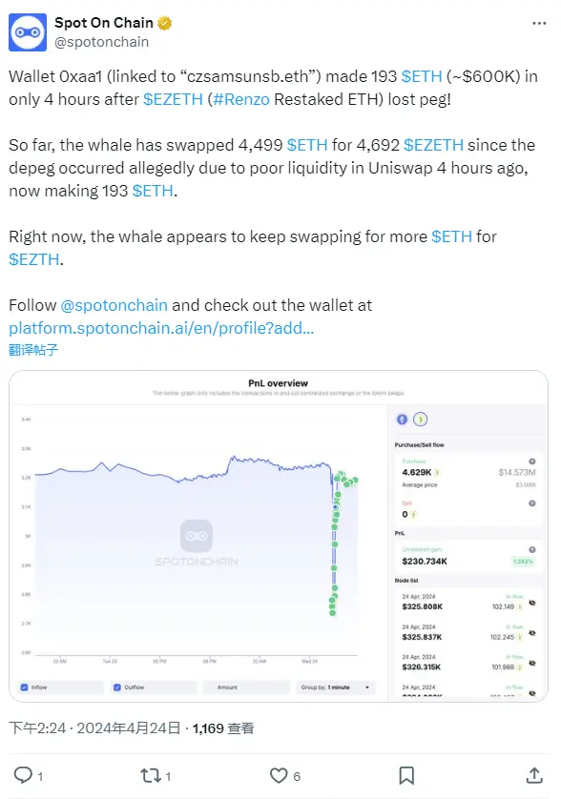Toggle the eye icon on the first node list entry
The height and width of the screenshot is (799, 561).
click(531, 603)
